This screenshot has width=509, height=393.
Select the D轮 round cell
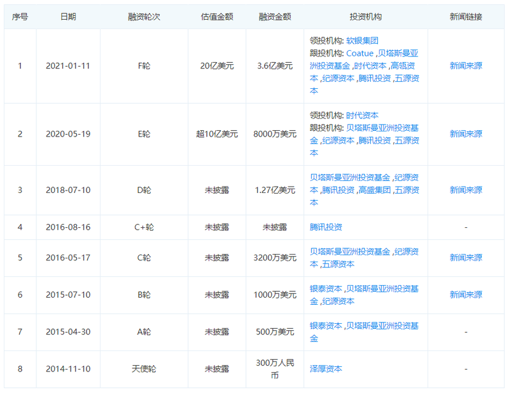[144, 190]
